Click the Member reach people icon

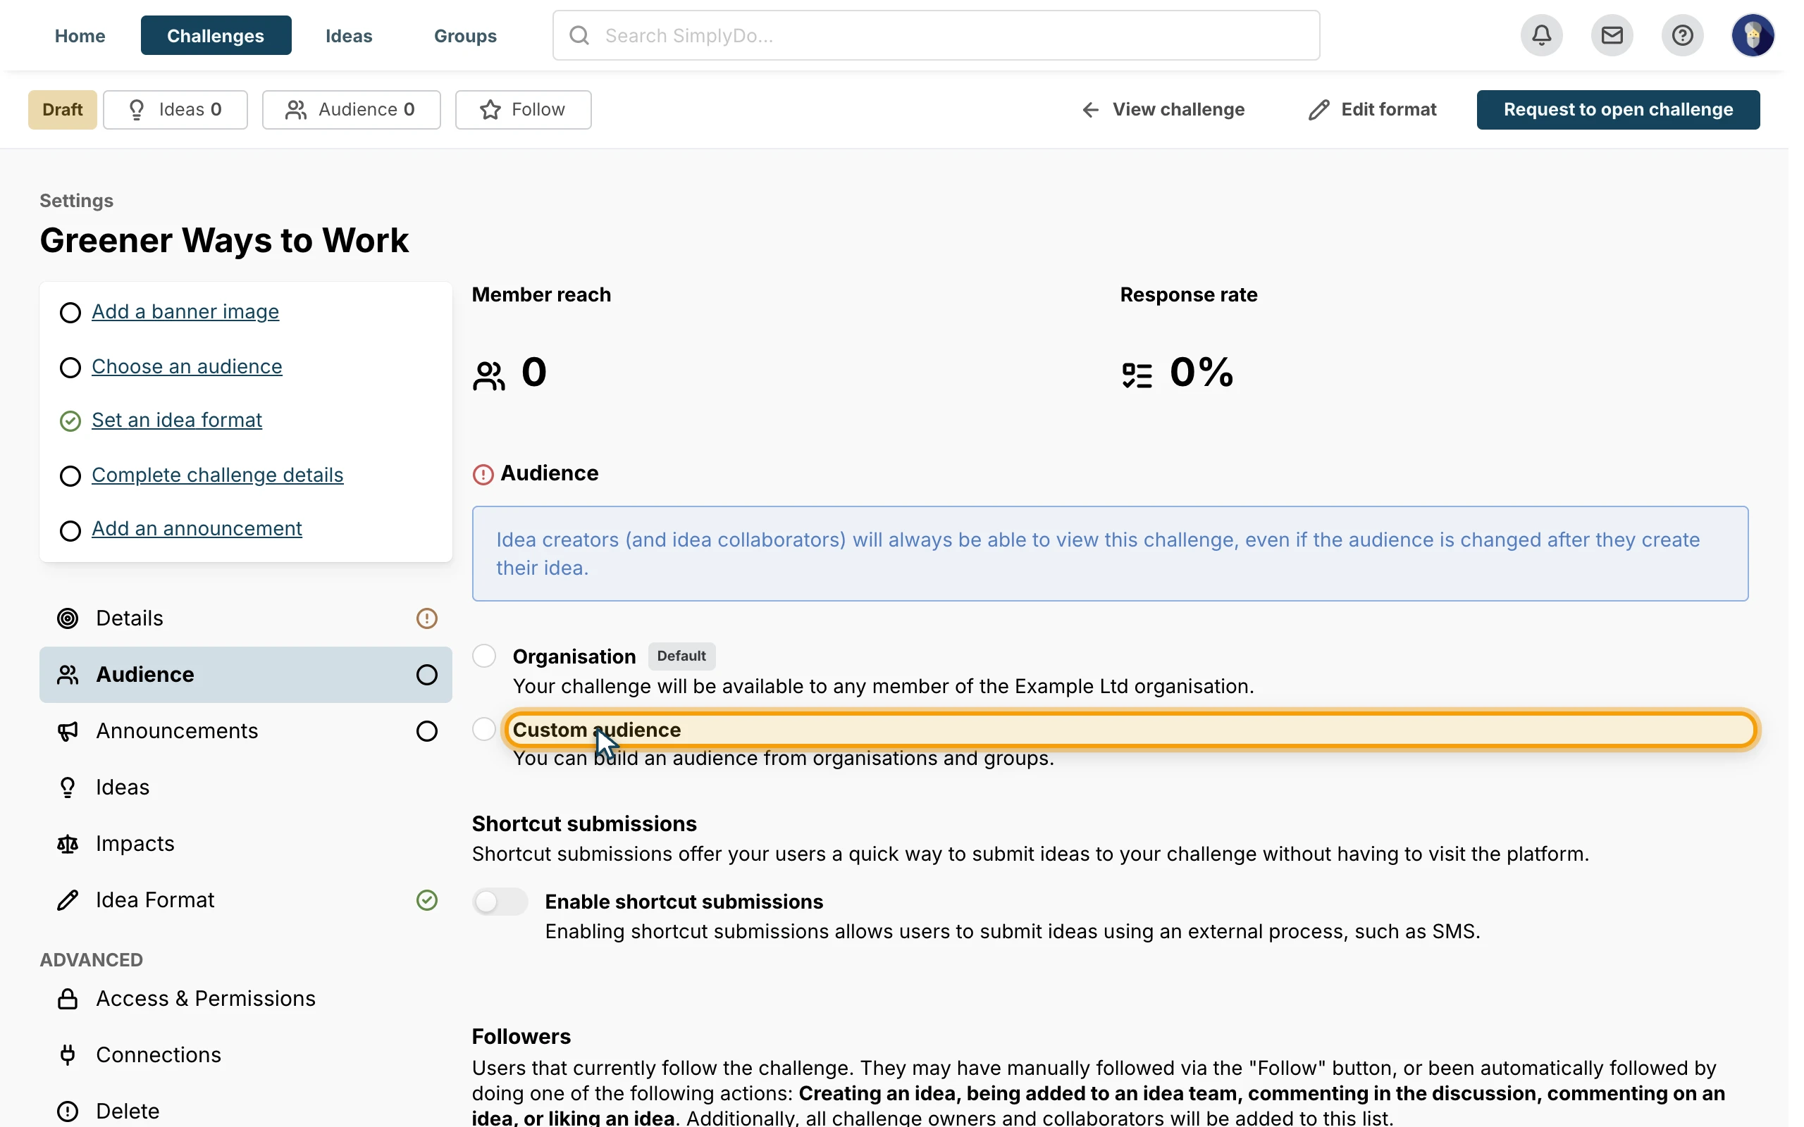tap(489, 375)
